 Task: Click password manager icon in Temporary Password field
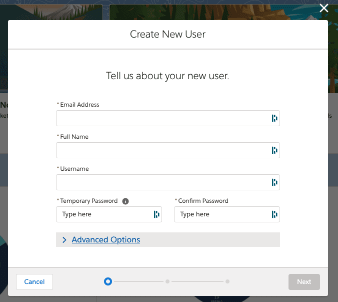[156, 214]
